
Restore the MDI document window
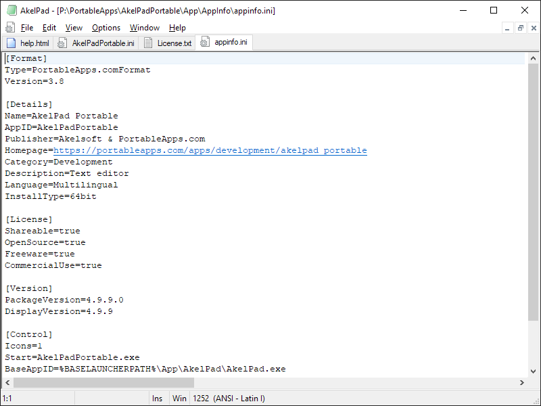click(520, 28)
